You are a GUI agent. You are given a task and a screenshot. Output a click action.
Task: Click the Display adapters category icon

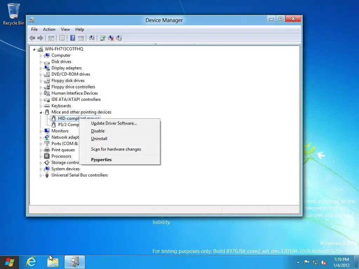pyautogui.click(x=47, y=68)
